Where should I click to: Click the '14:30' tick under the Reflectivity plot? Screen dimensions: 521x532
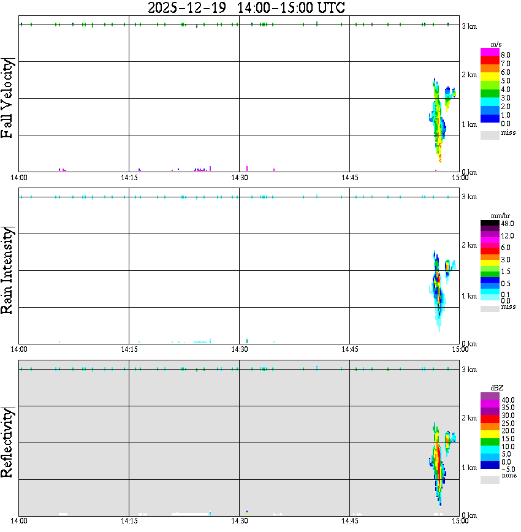(x=240, y=521)
